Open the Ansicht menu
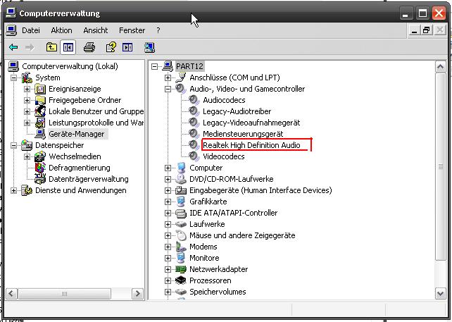Screen dimensions: 452x322 click(x=96, y=30)
